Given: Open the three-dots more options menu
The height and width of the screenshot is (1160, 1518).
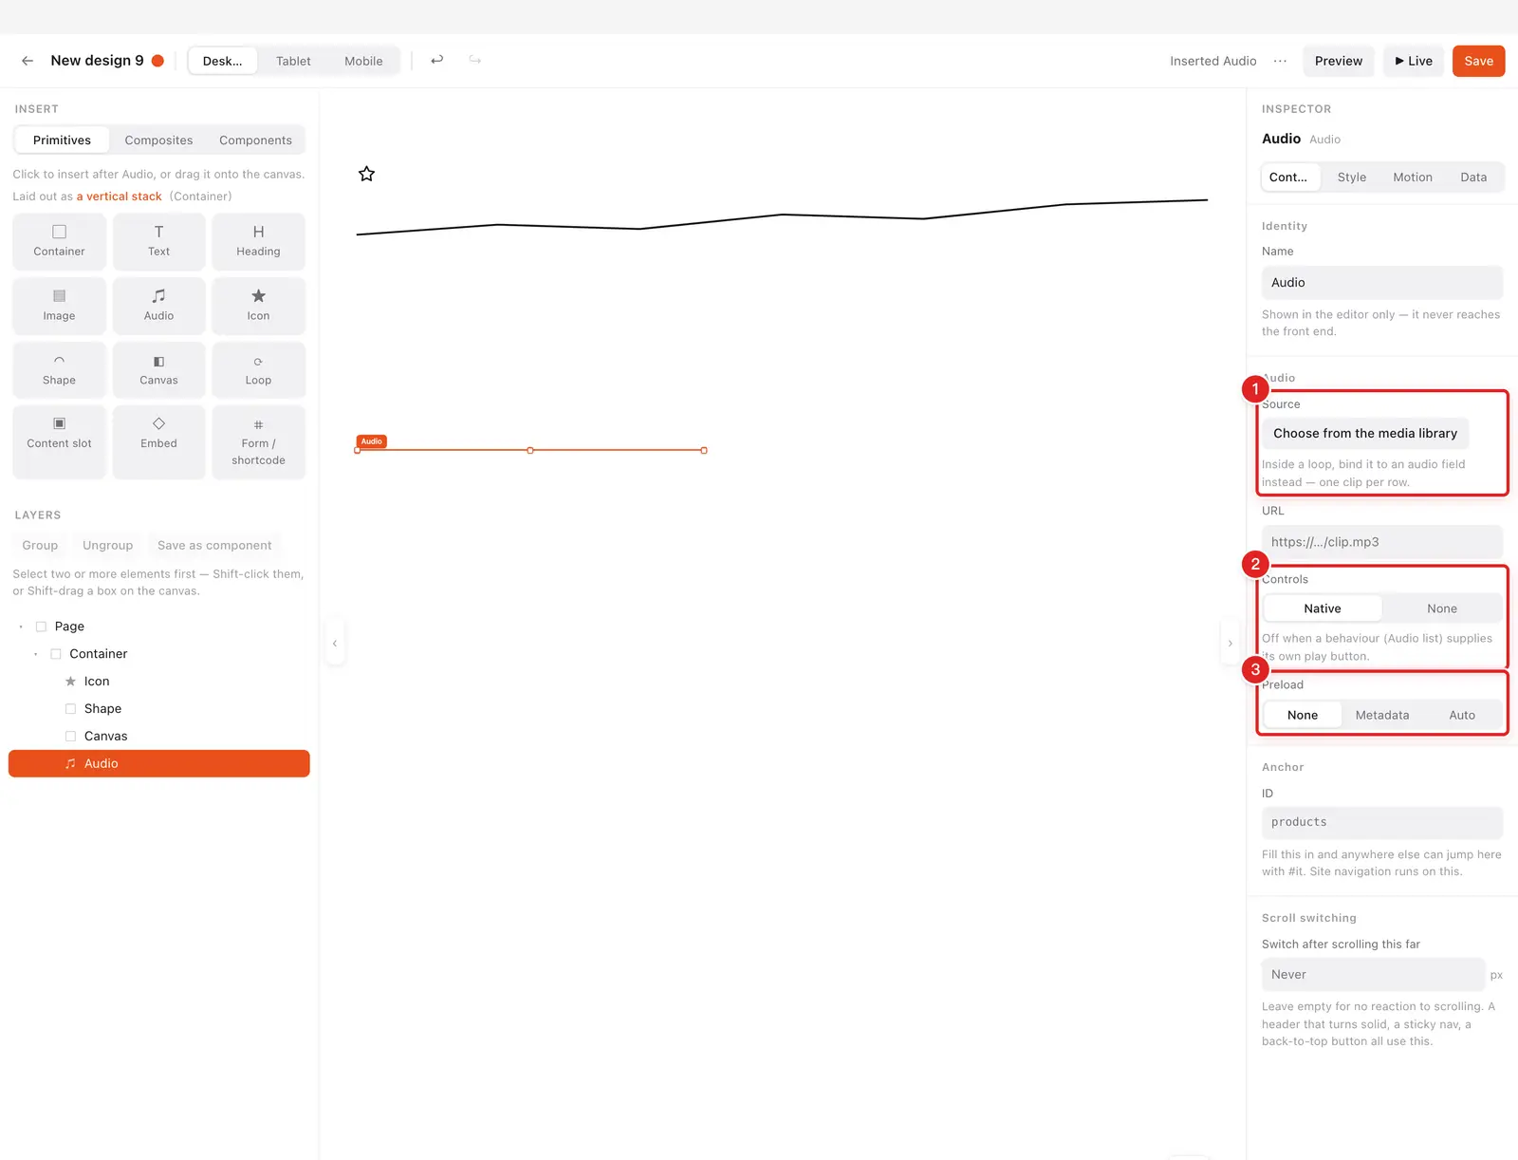Looking at the screenshot, I should 1280,61.
